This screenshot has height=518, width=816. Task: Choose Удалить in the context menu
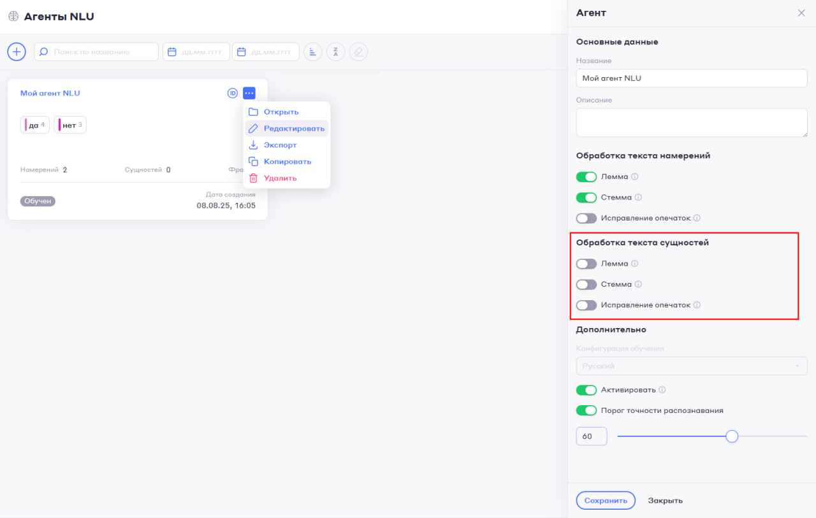[x=280, y=178]
